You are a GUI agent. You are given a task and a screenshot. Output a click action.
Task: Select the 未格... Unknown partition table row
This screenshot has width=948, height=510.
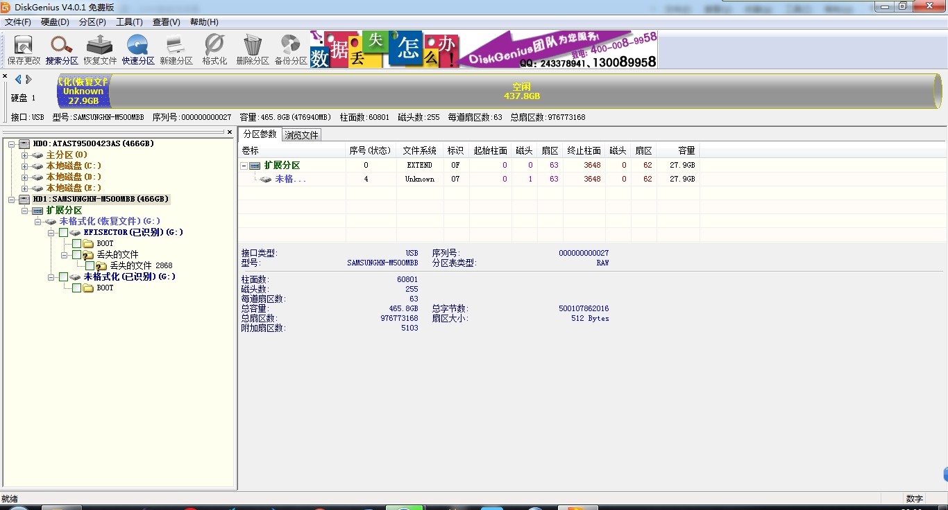click(x=469, y=179)
